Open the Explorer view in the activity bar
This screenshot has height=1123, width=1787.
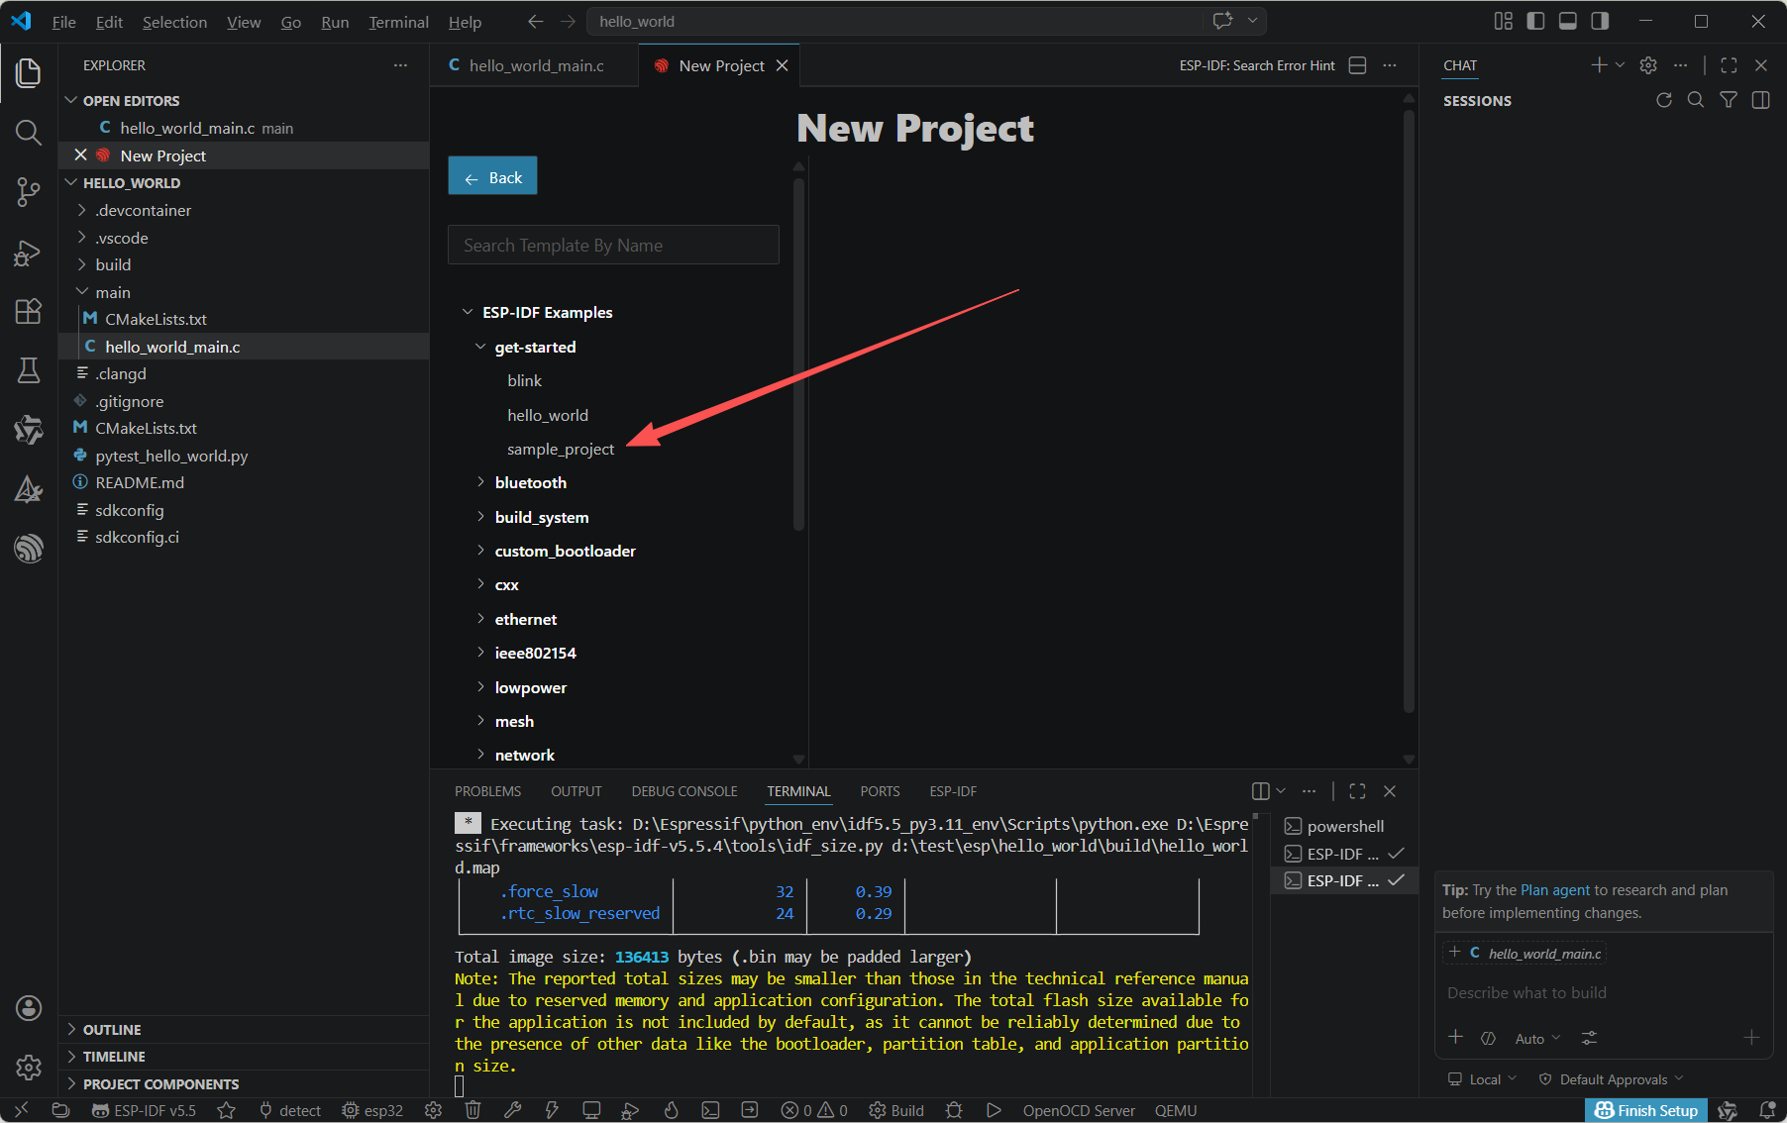29,72
